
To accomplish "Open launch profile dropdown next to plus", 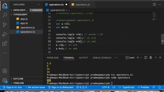I will (141, 58).
